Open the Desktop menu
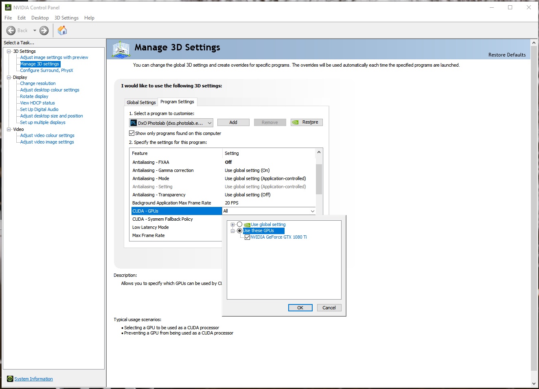 (40, 18)
